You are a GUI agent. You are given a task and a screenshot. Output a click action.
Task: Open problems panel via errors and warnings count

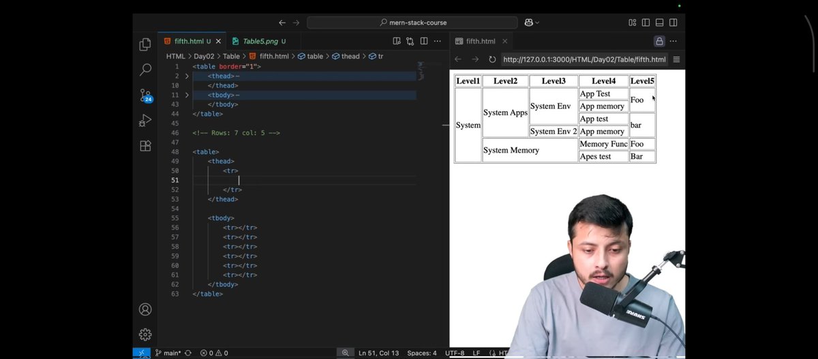coord(214,353)
